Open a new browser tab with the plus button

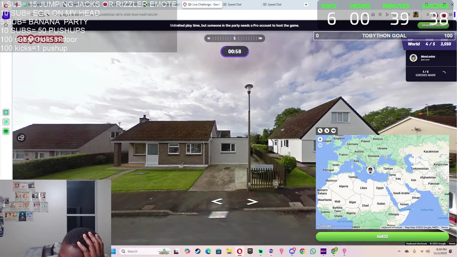click(x=306, y=5)
